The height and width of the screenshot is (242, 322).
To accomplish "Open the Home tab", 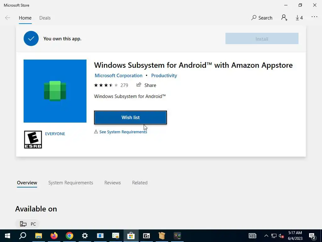I will [x=25, y=18].
